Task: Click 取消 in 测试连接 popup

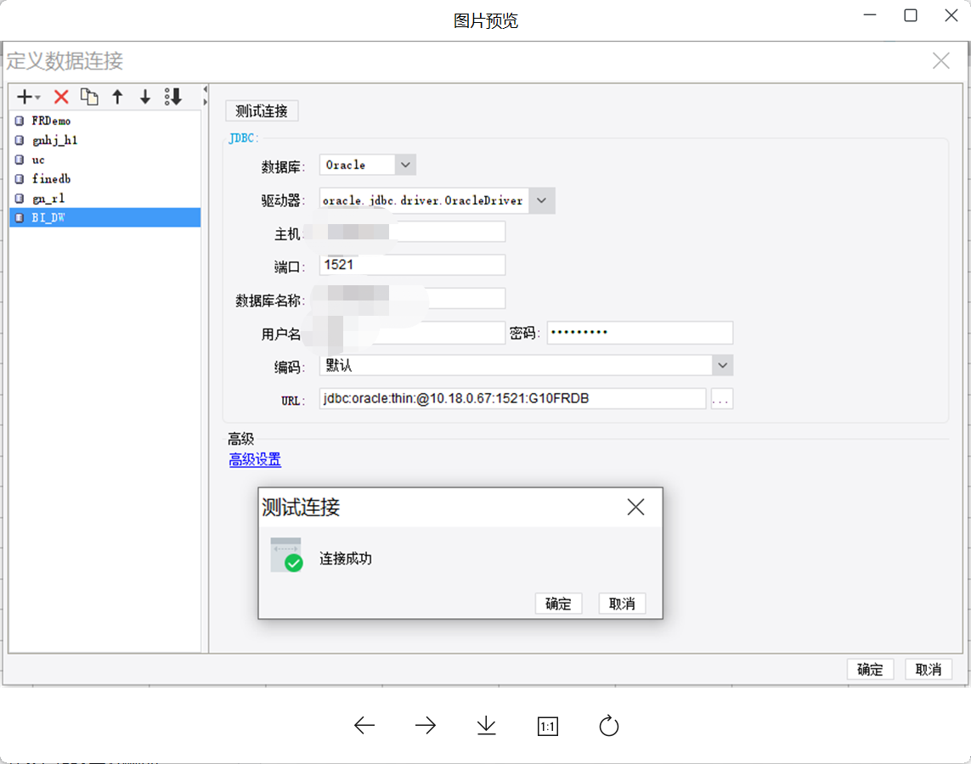Action: [622, 604]
